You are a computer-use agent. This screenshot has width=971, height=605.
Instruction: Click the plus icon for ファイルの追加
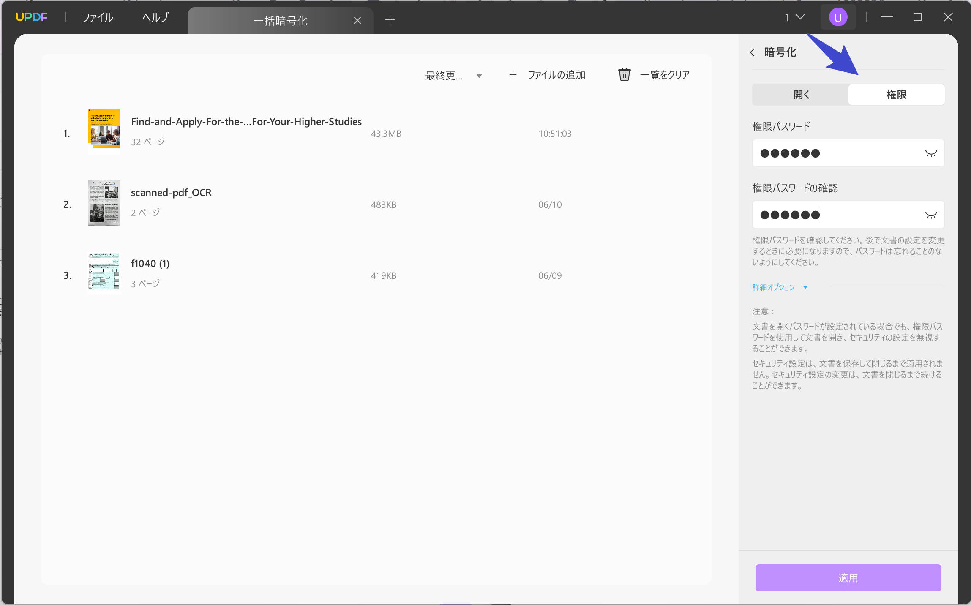click(x=513, y=75)
